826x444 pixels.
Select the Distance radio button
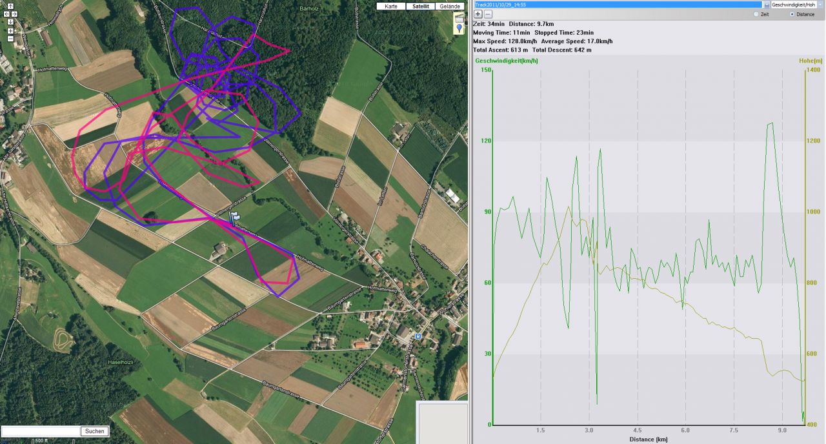792,14
